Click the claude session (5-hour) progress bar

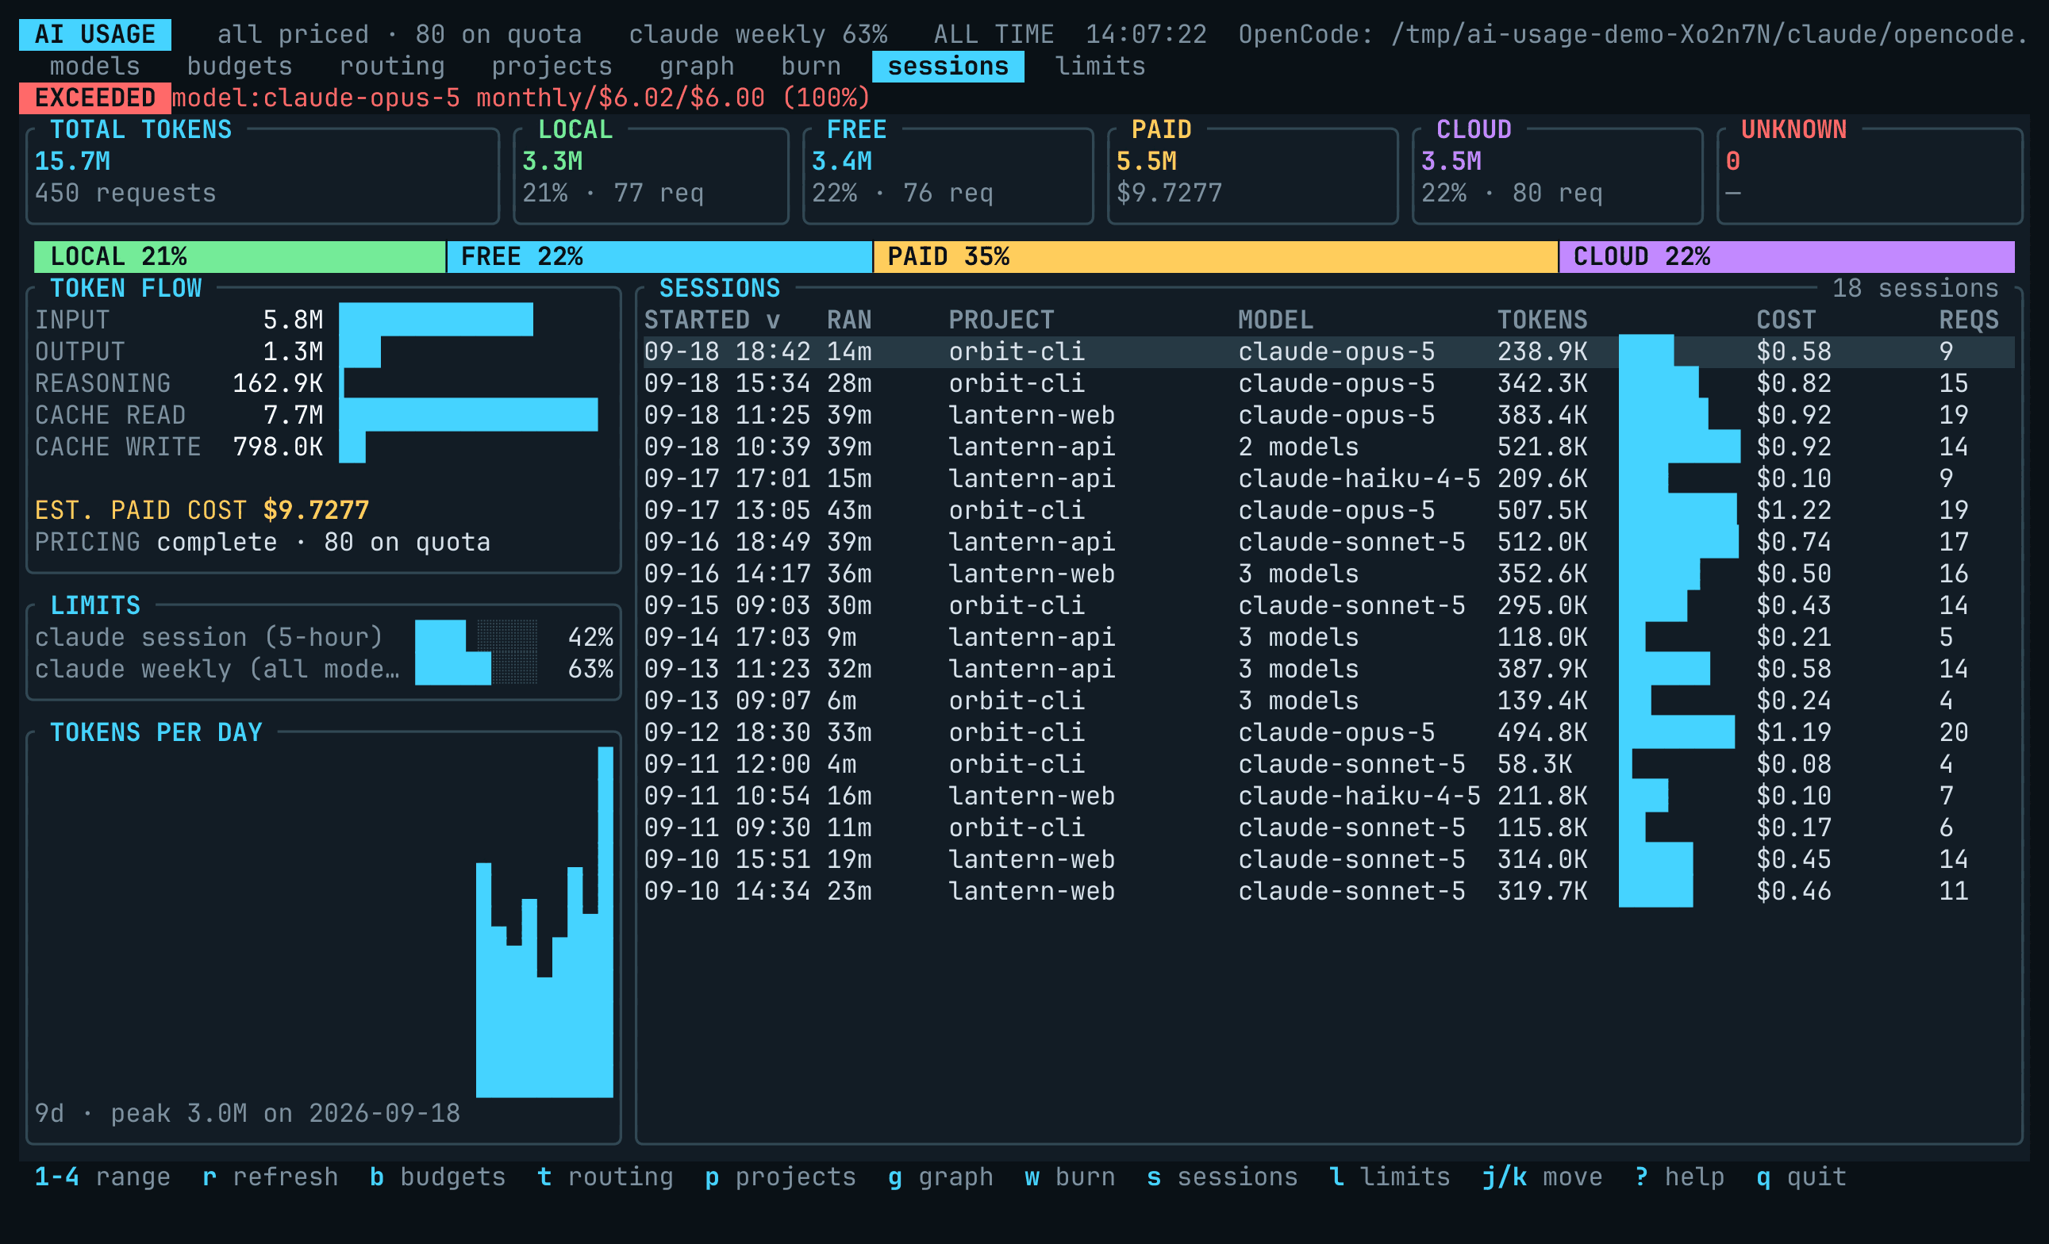click(x=475, y=637)
